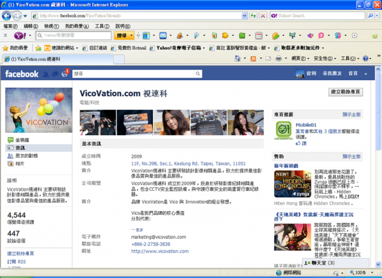382x278 pixels.
Task: Click the Yahoo toolbar close X
Action: point(5,35)
